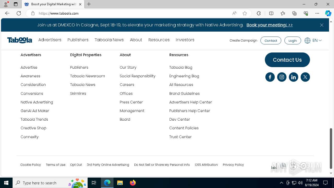Open Tab actions menu
Screen dimensions: 334x188
(x=16, y=4)
